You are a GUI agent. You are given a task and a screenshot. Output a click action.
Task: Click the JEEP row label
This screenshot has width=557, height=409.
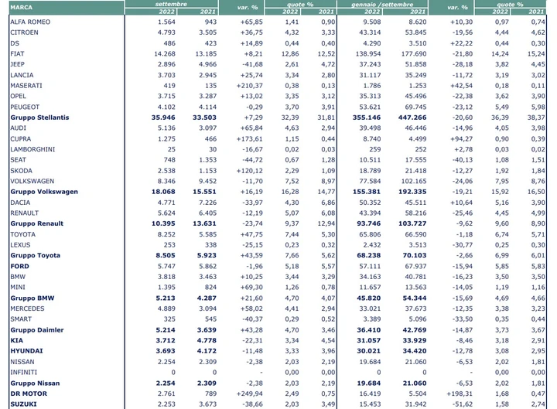pos(17,64)
